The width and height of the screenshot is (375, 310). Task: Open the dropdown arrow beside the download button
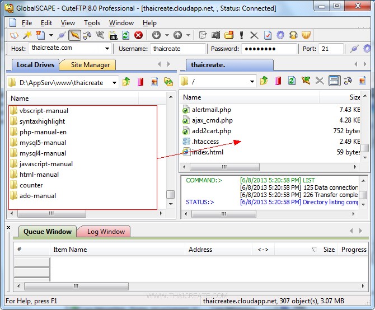(x=166, y=35)
